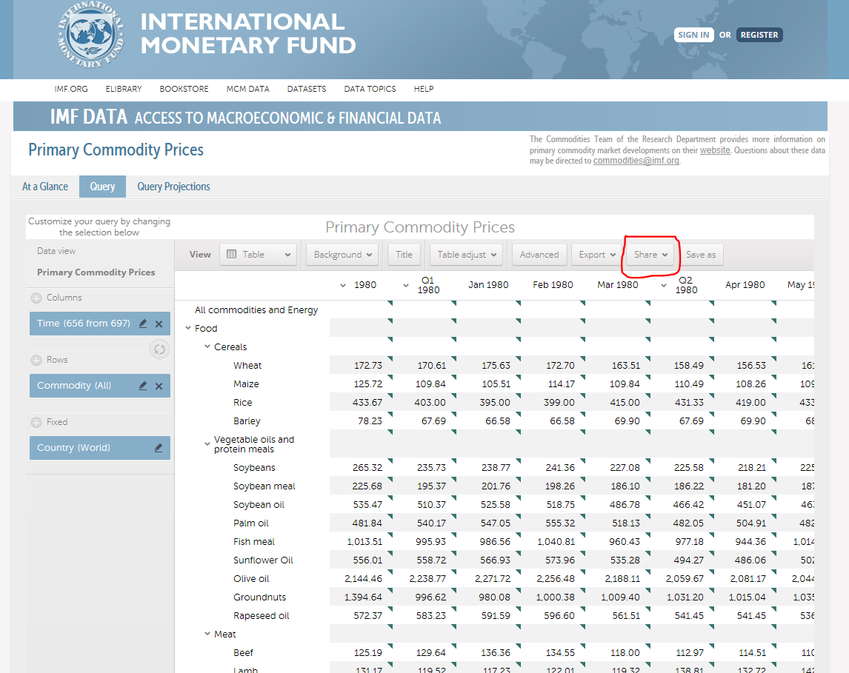Click the Advanced button
The height and width of the screenshot is (673, 849).
[539, 255]
